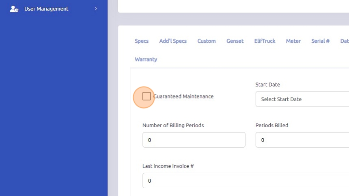Open the ElifTruck tab
The image size is (349, 196).
[265, 41]
